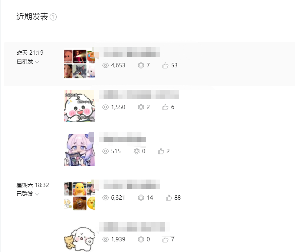Expand the 已群发 dropdown under 星期六 18:32
Screen dimensions: 295x252
37,194
